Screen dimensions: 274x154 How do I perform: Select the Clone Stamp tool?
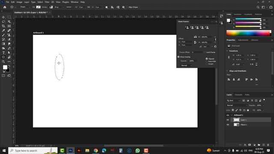pyautogui.click(x=9, y=35)
